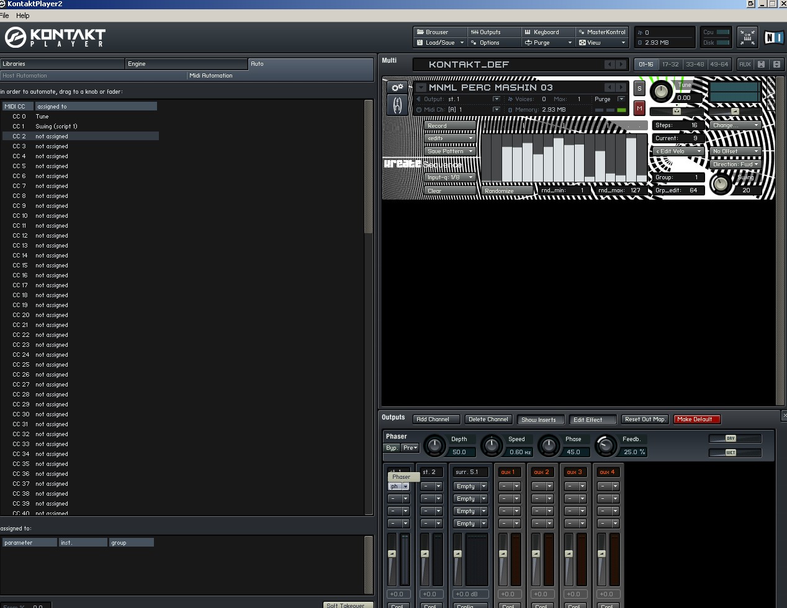787x608 pixels.
Task: Turn the Tune knob
Action: (661, 92)
